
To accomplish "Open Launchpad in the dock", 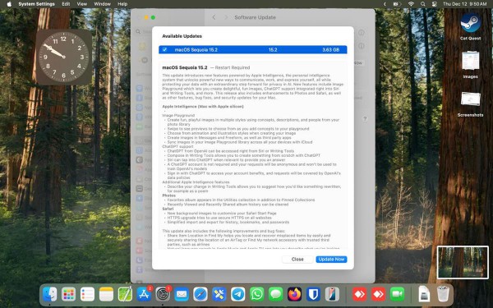I will coord(68,295).
